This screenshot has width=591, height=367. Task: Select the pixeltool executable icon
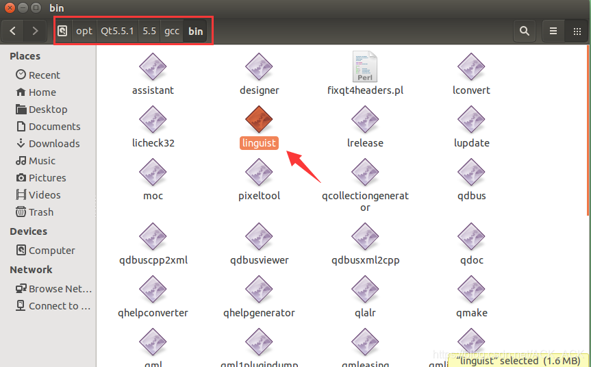tap(259, 172)
